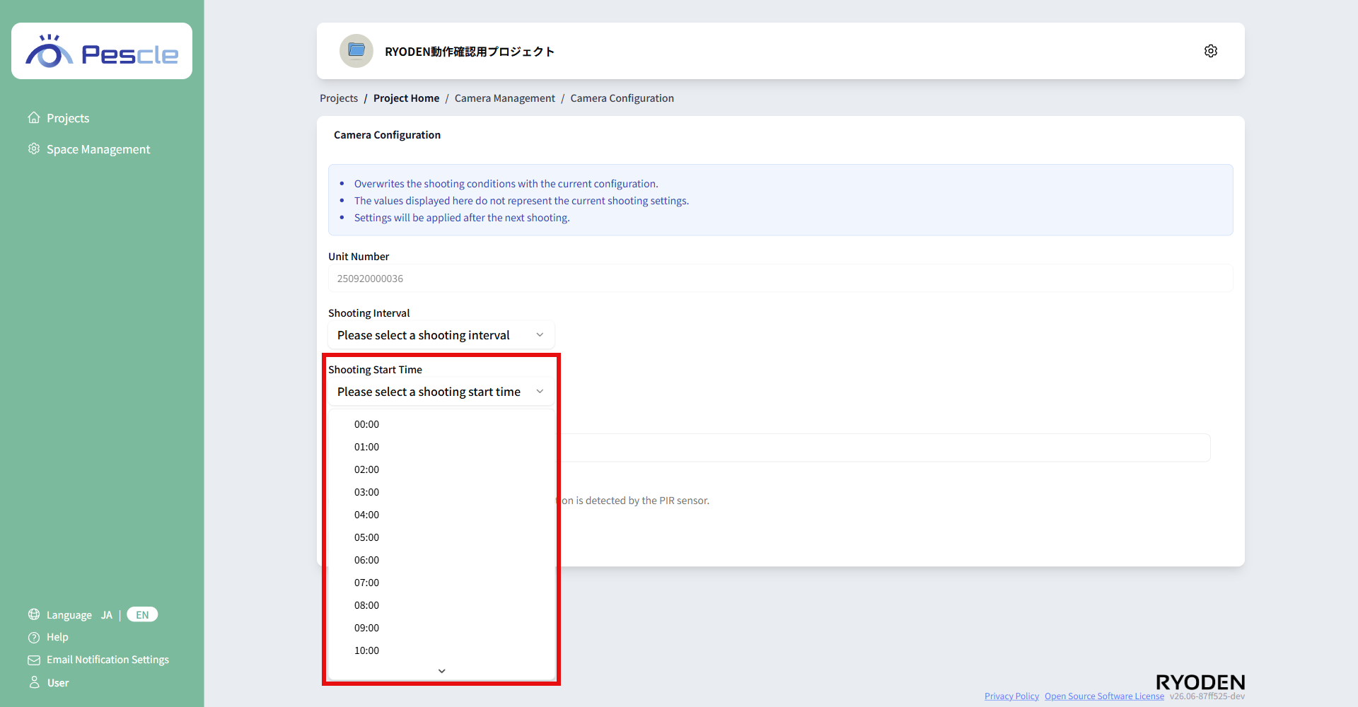Open project settings gear icon
Viewport: 1358px width, 707px height.
point(1210,51)
